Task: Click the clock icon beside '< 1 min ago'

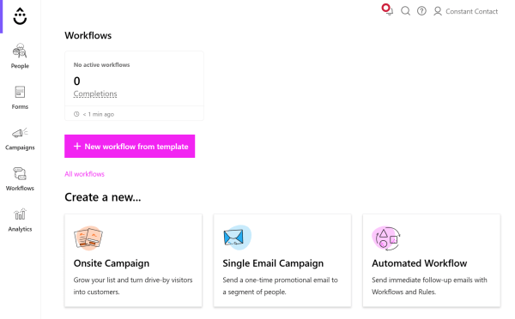Action: click(x=76, y=114)
